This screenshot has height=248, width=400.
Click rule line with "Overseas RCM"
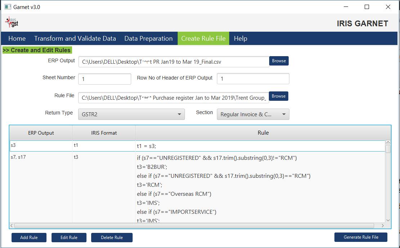(x=174, y=194)
